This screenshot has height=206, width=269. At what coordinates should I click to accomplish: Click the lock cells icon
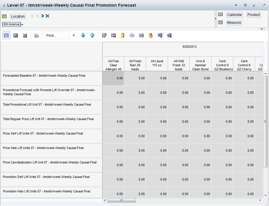(x=150, y=35)
